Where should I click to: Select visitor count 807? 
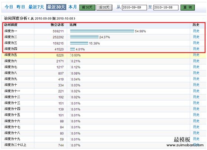click(x=61, y=73)
